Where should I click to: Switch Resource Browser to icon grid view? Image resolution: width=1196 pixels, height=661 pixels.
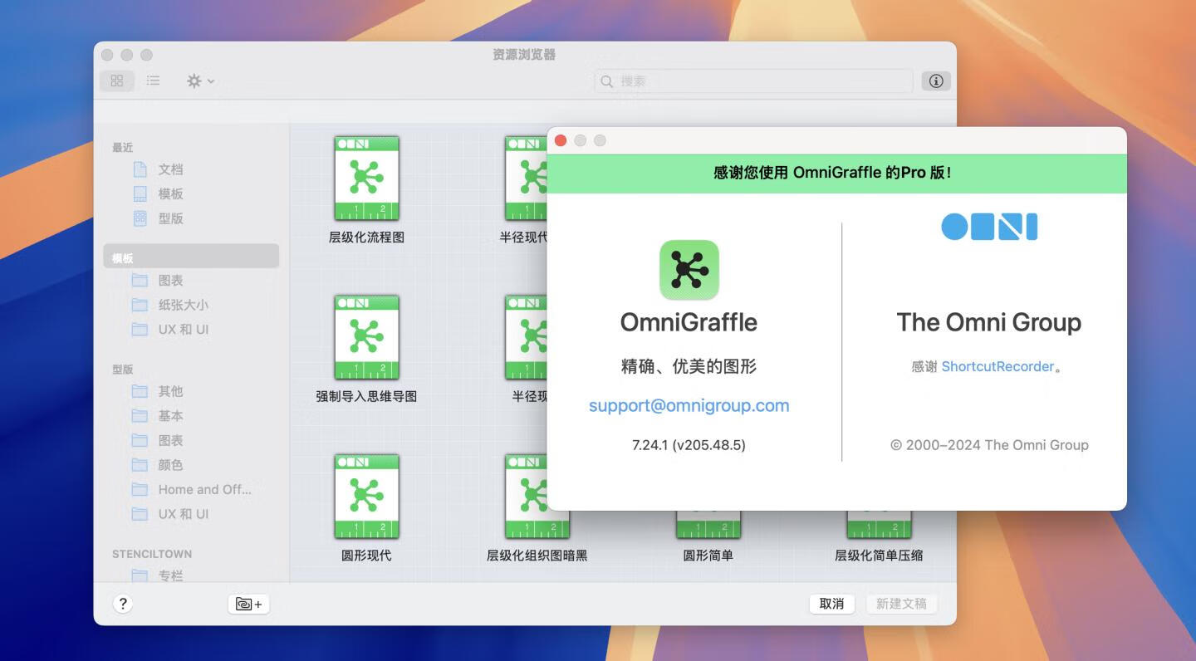[x=117, y=81]
